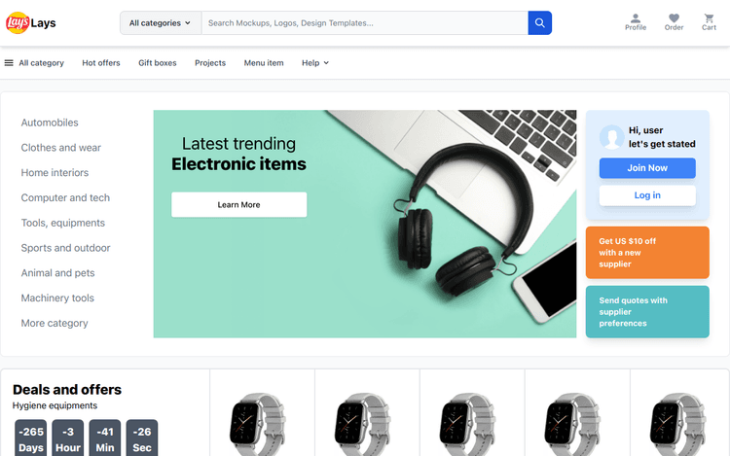Image resolution: width=730 pixels, height=456 pixels.
Task: Open the Gift boxes menu item
Action: coord(158,63)
